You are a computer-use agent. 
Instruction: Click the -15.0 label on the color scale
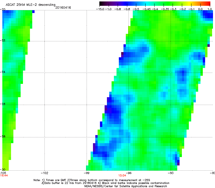(100, 9)
